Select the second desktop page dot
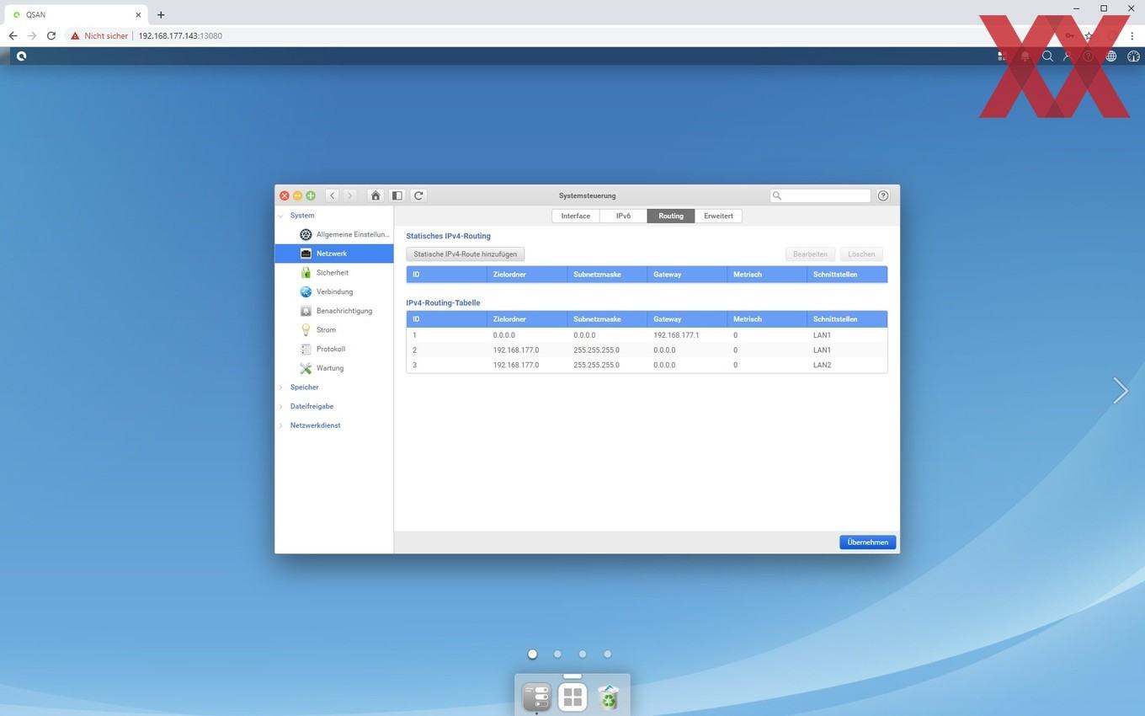The width and height of the screenshot is (1145, 716). [x=557, y=654]
